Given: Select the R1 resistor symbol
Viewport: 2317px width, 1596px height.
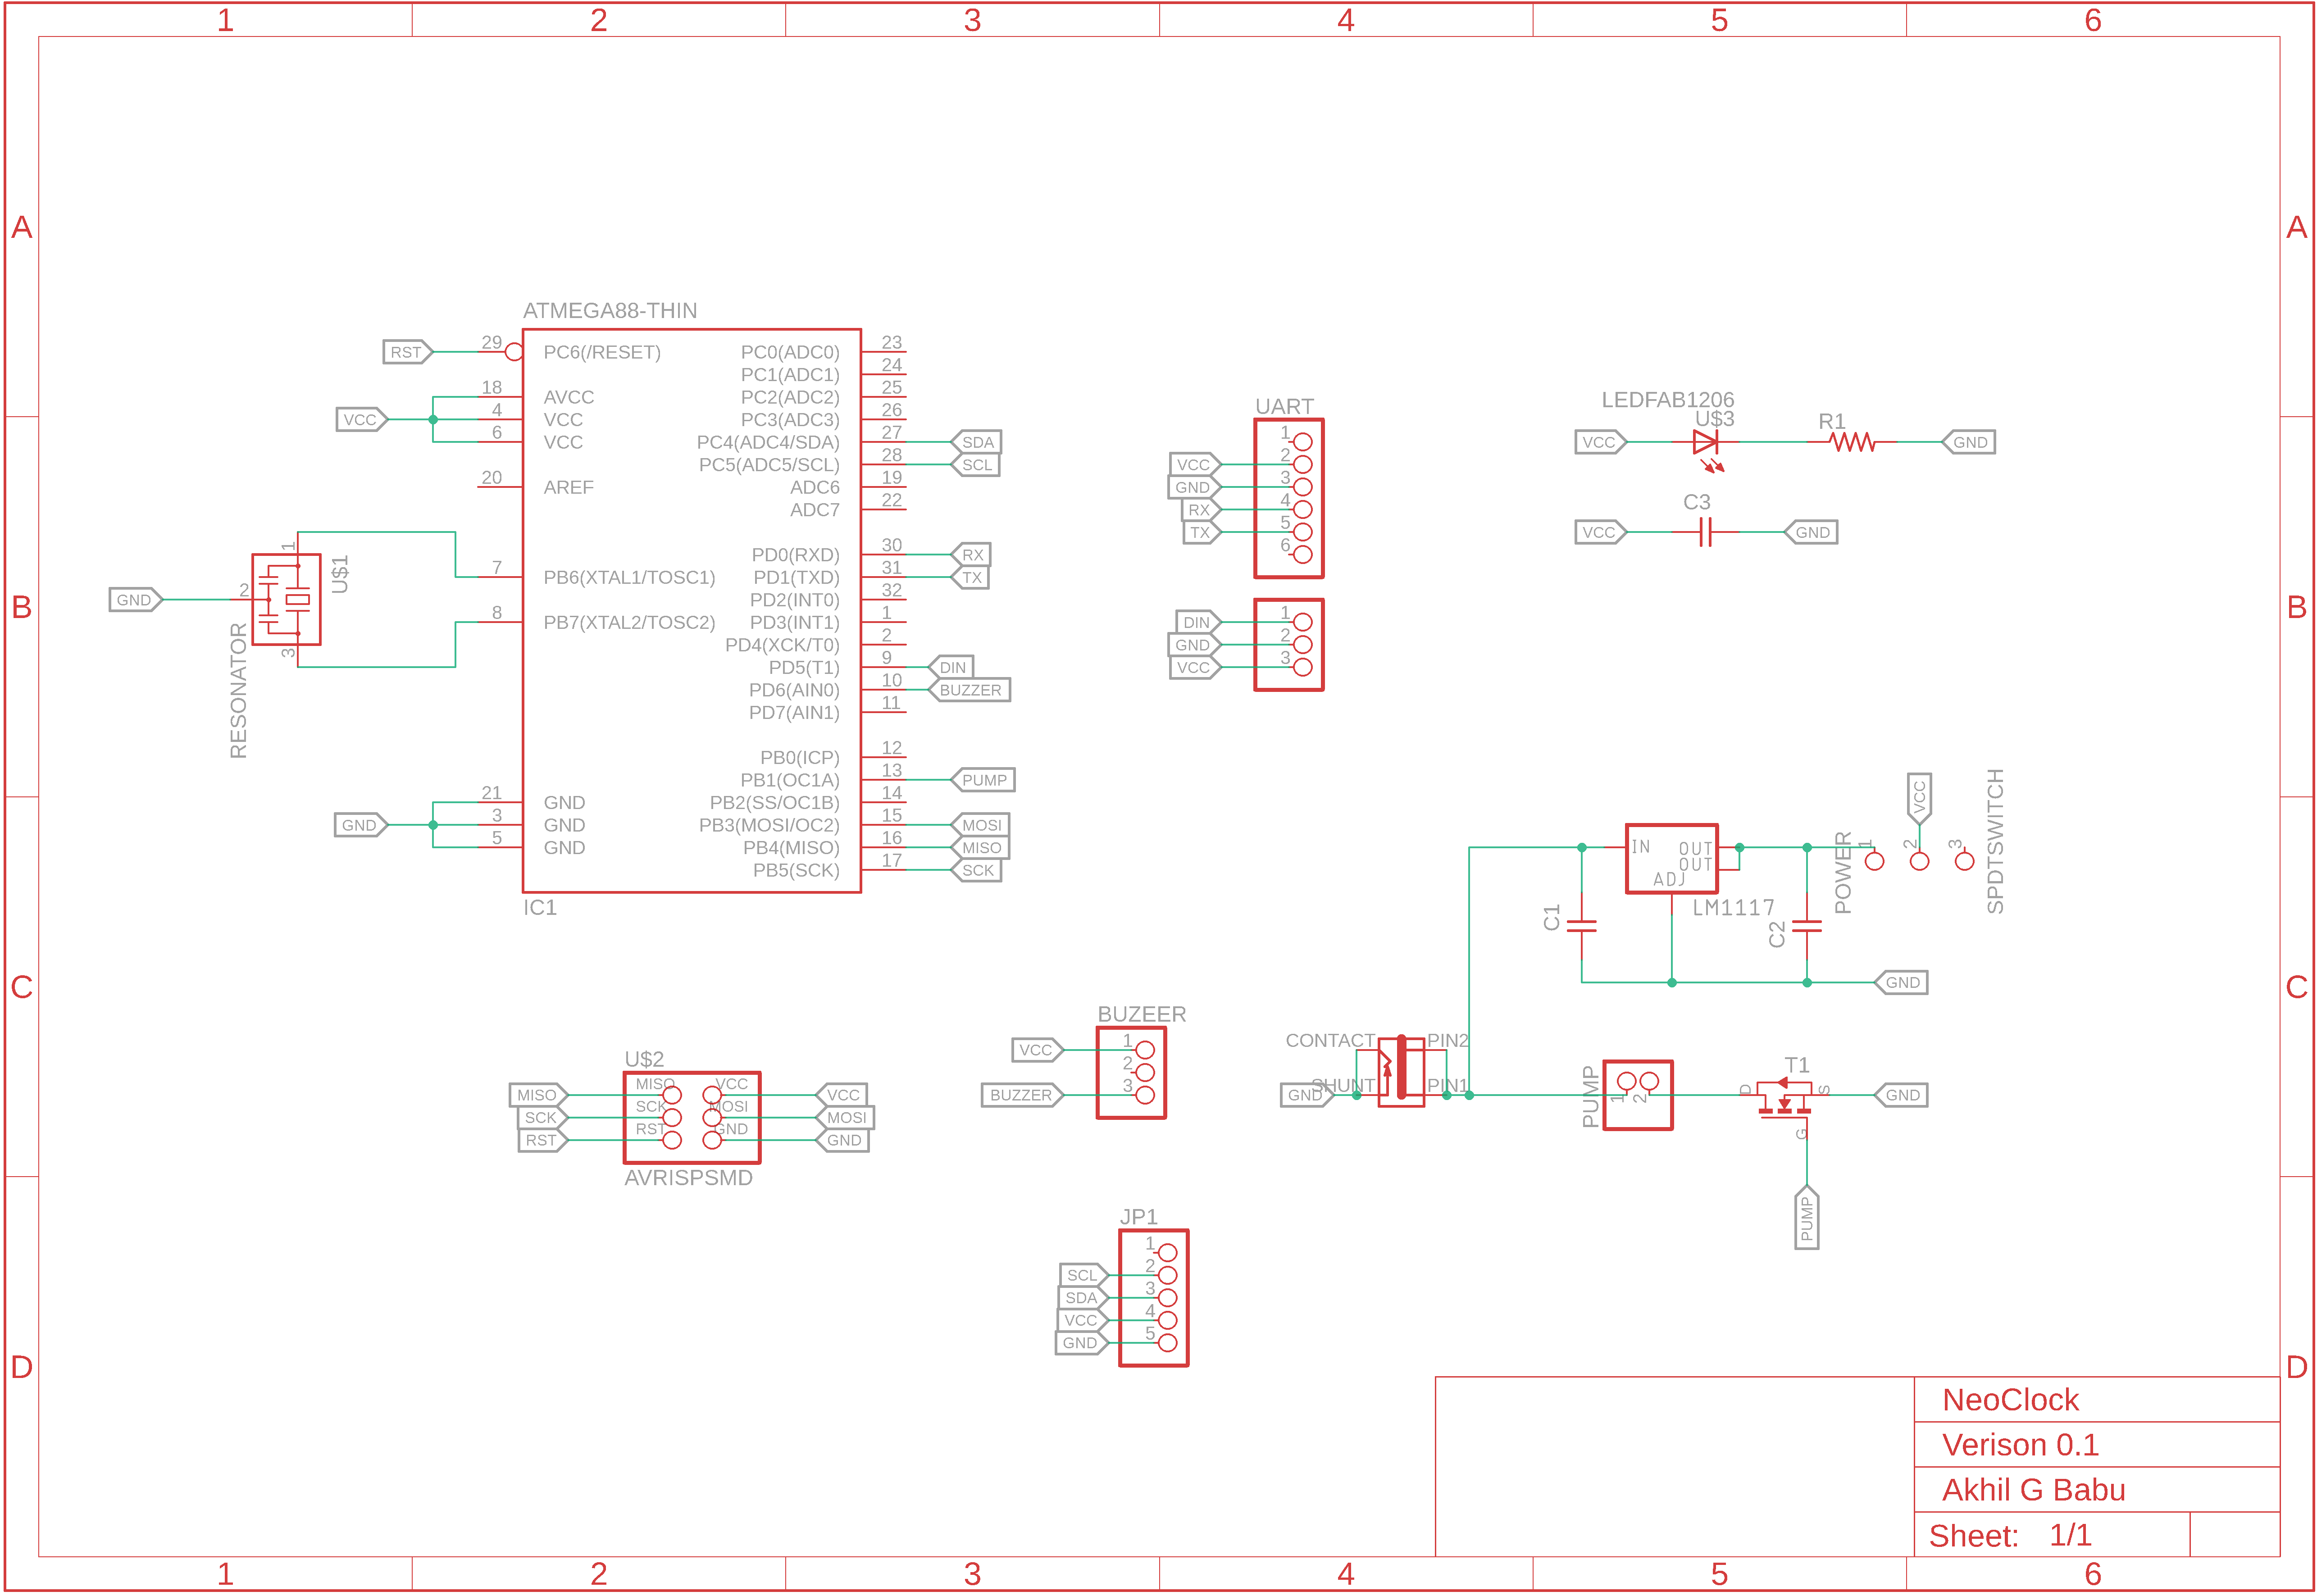Looking at the screenshot, I should (x=1852, y=442).
